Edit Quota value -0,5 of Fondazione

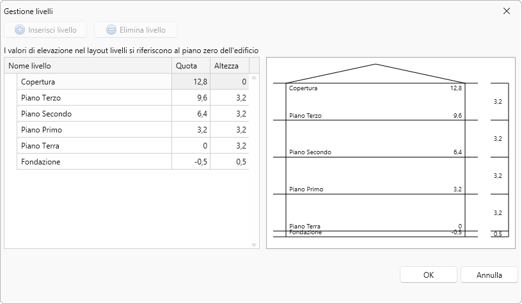[x=190, y=162]
